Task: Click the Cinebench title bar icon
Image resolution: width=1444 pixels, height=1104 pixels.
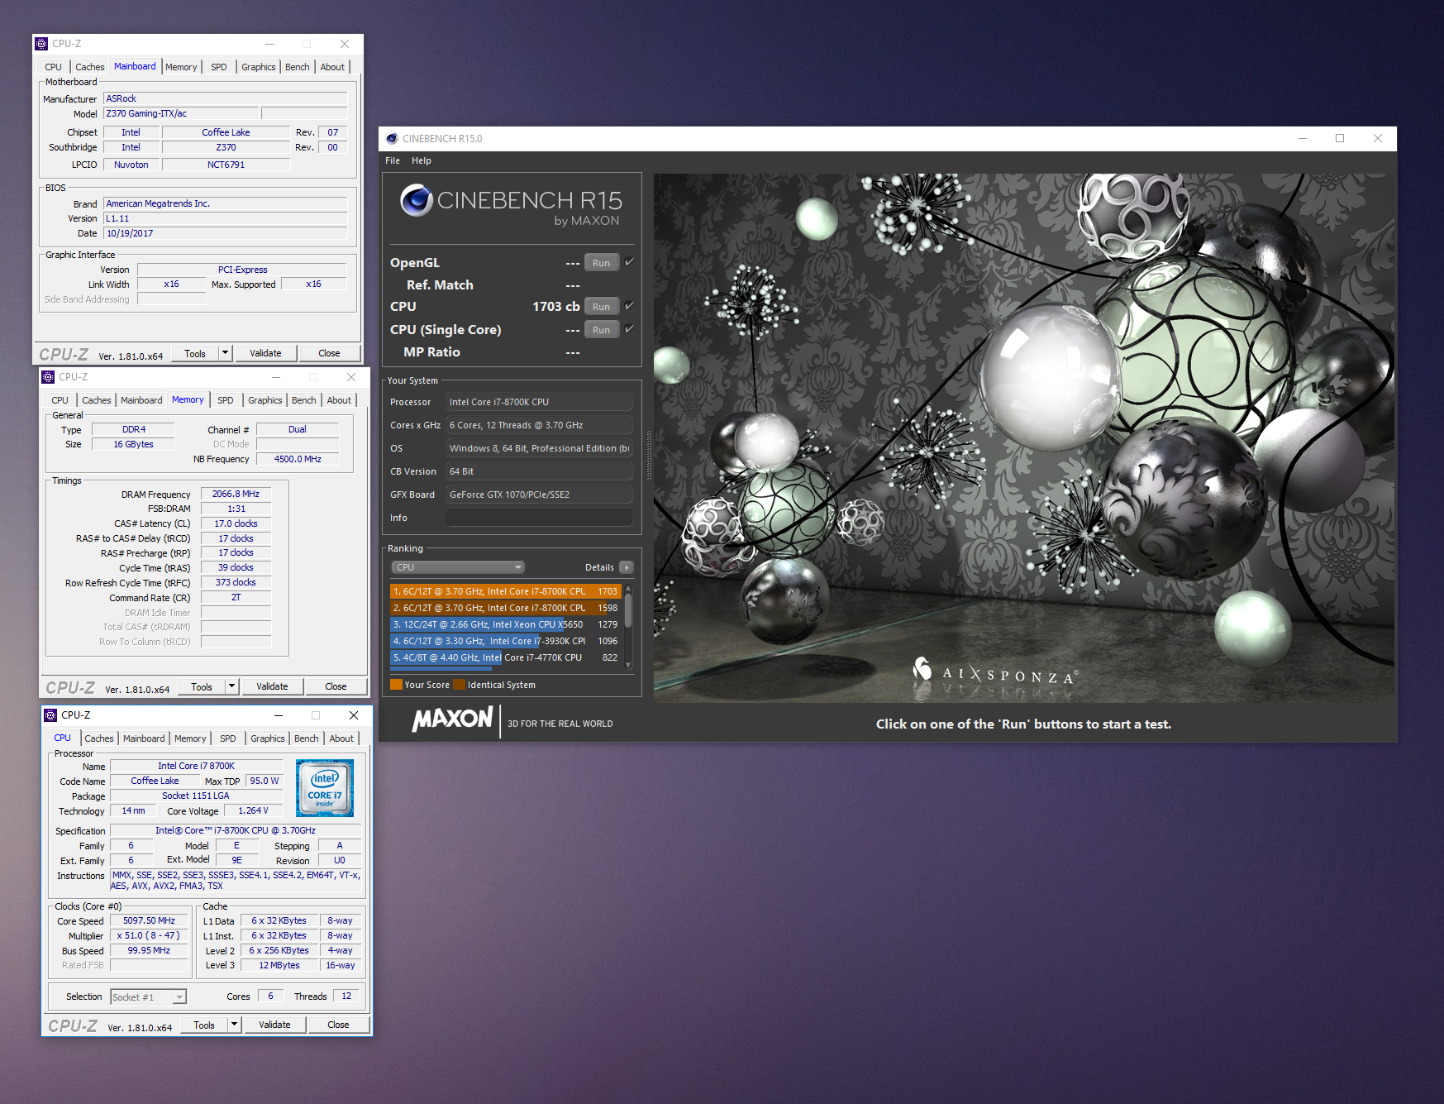Action: pyautogui.click(x=392, y=139)
